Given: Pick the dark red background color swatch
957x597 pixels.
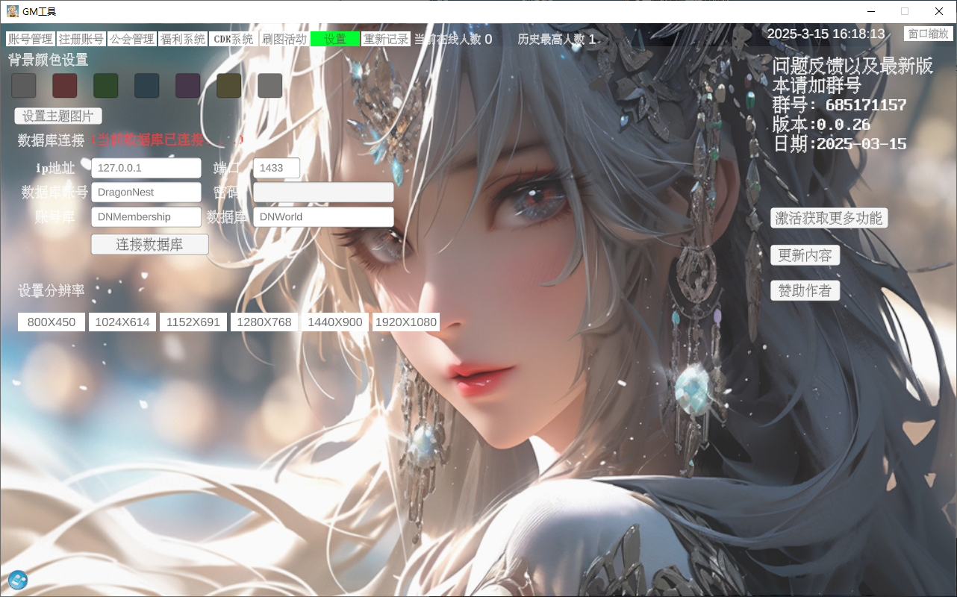Looking at the screenshot, I should 65,86.
